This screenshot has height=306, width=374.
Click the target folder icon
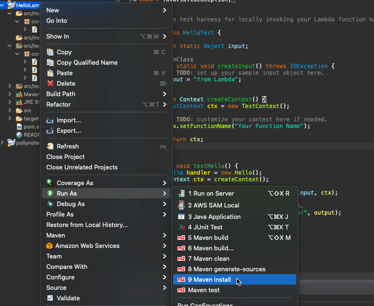(19, 118)
